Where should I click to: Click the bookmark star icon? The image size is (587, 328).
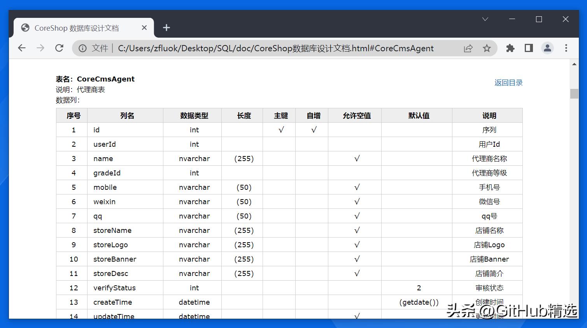pos(487,48)
